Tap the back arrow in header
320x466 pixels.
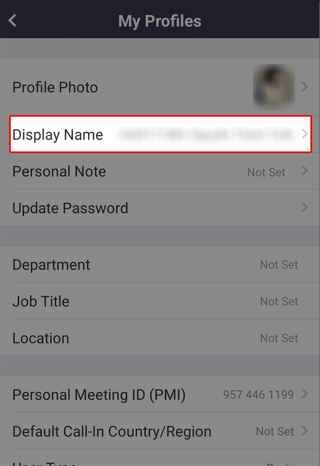pos(12,20)
